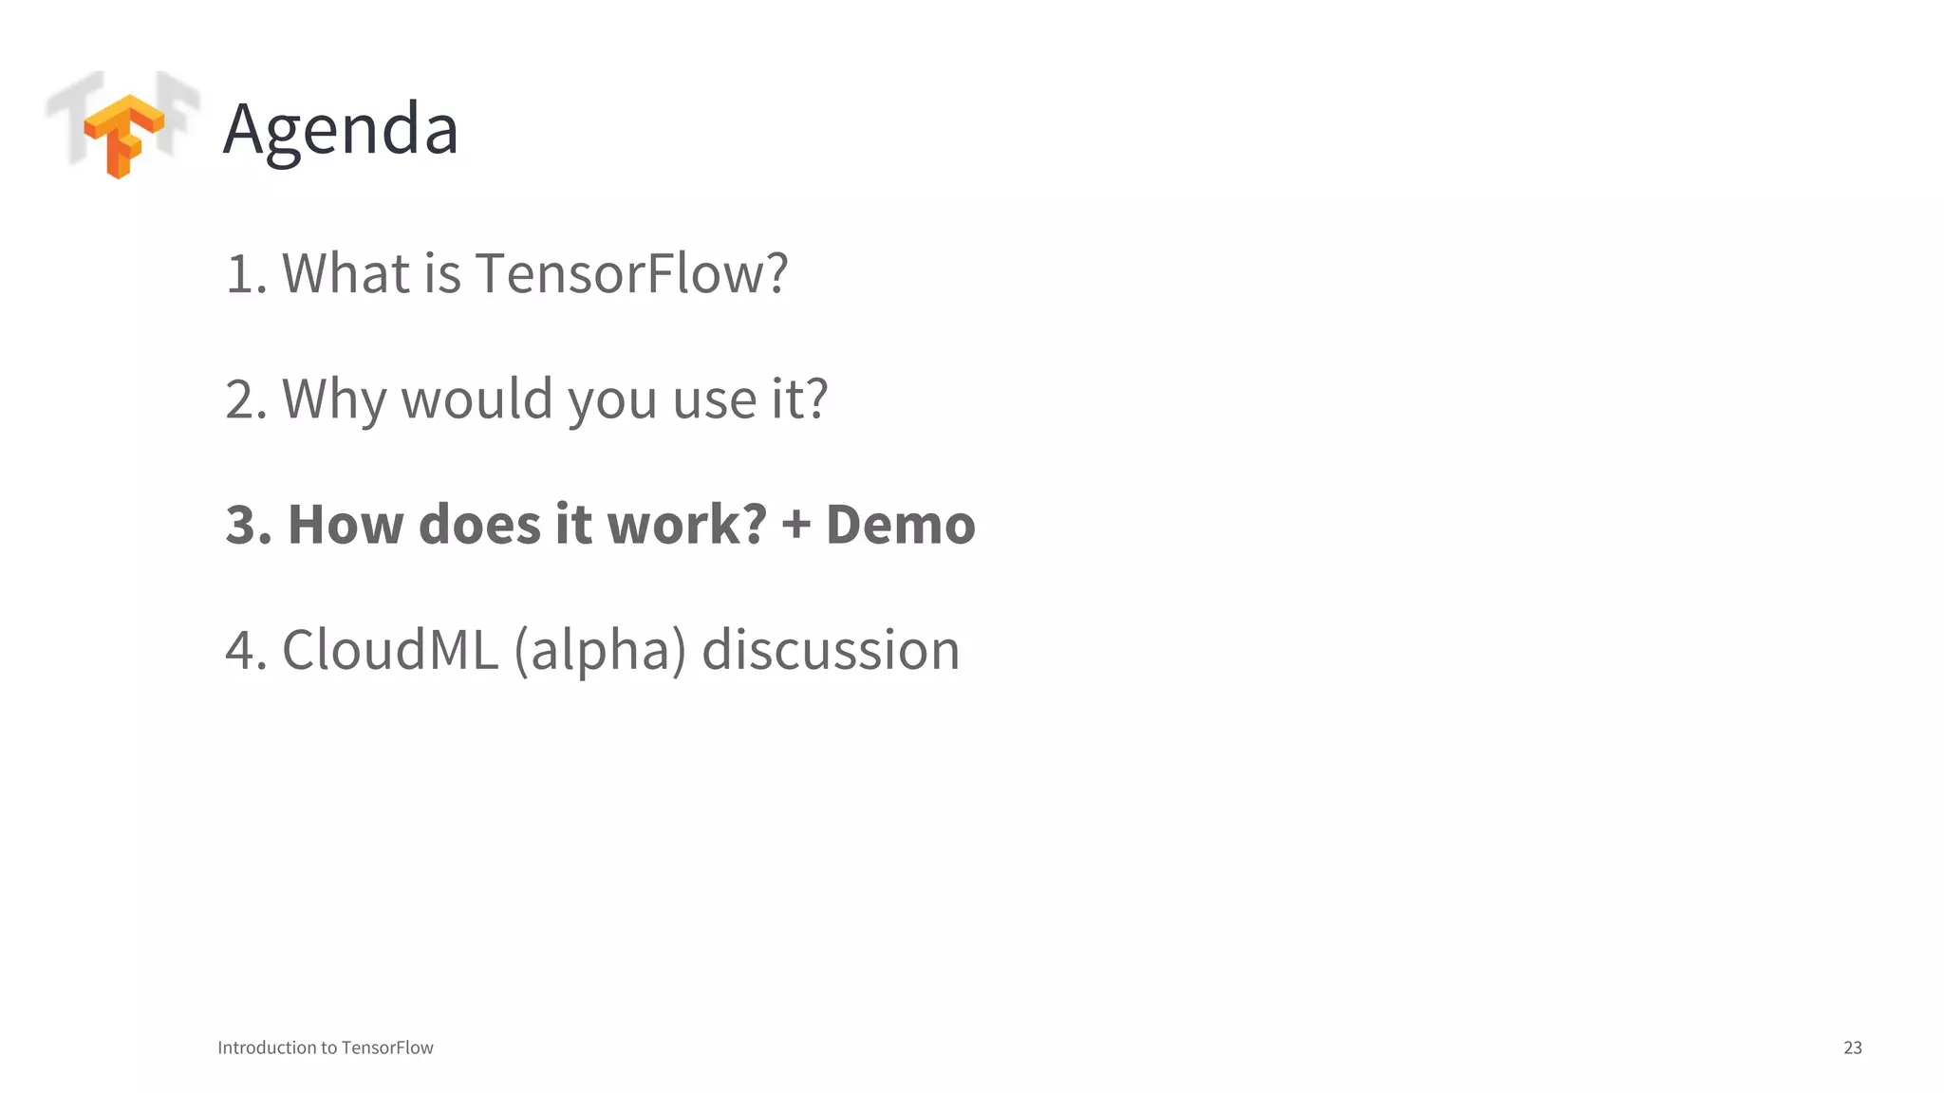The image size is (1944, 1093).
Task: Select the Agenda slide title
Action: pos(341,128)
